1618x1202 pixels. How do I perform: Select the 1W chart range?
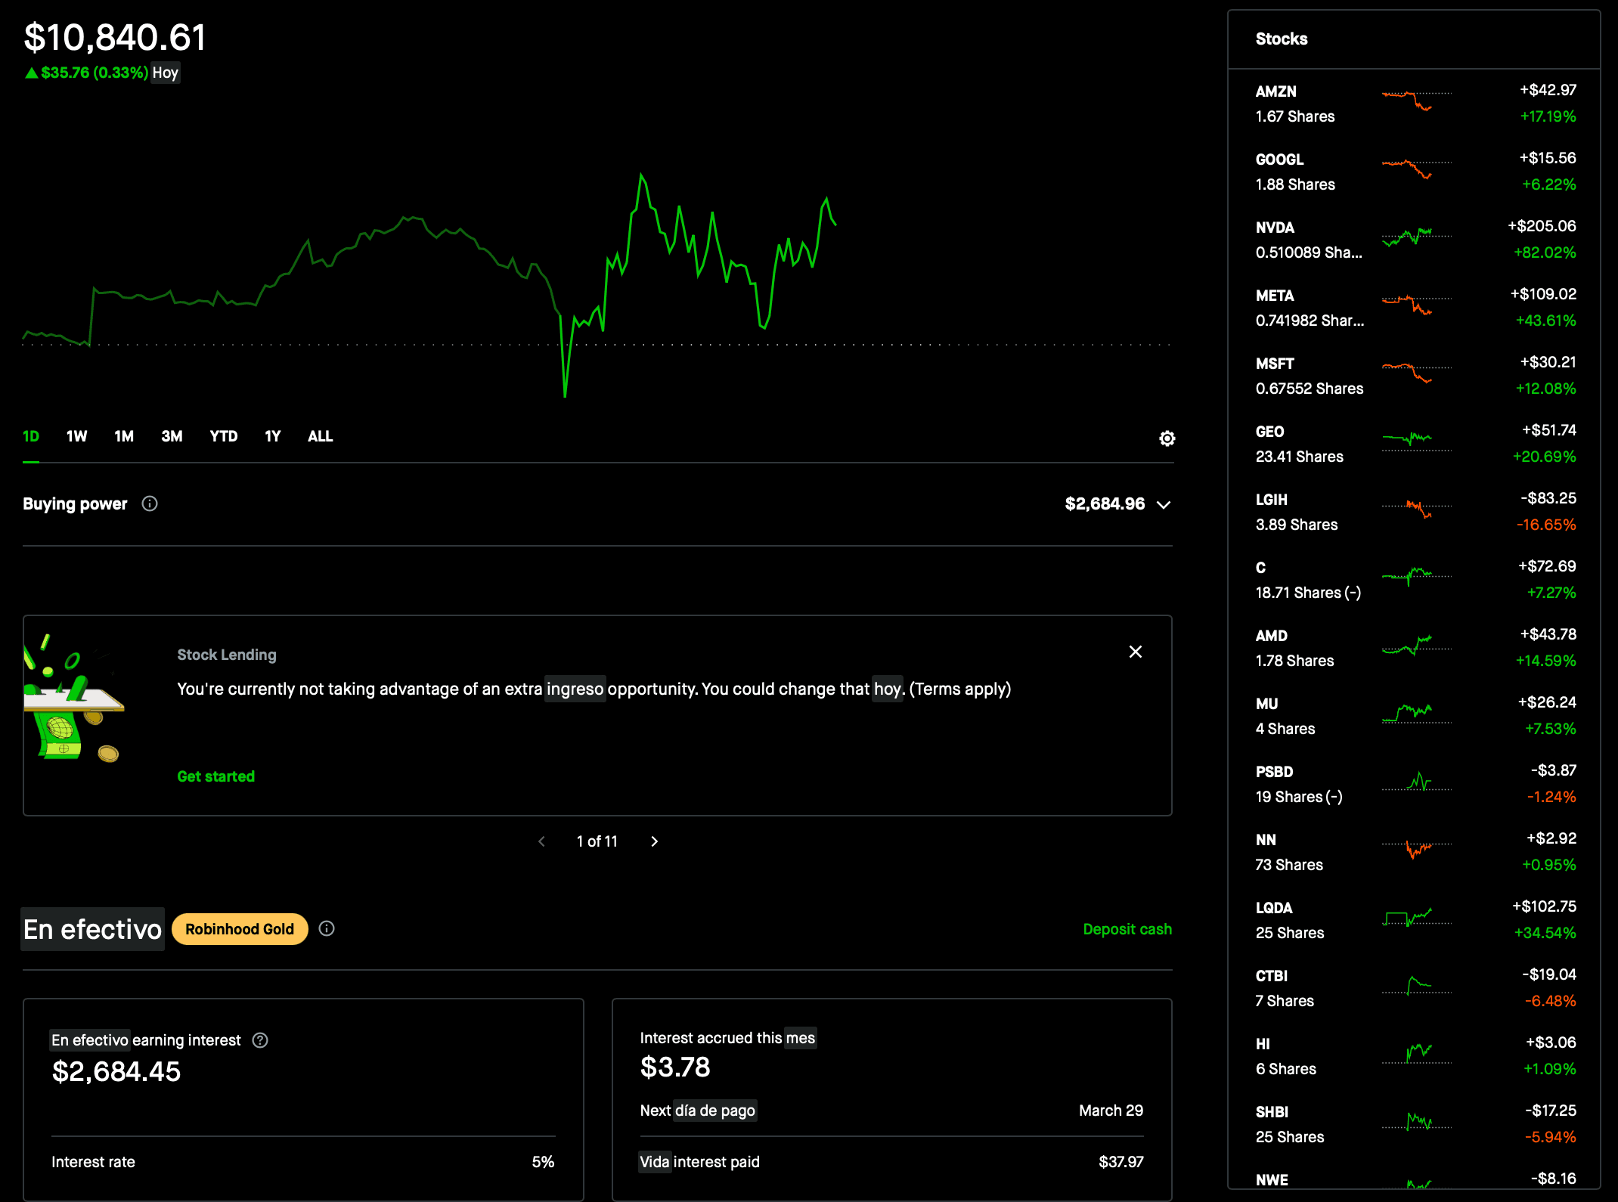pyautogui.click(x=76, y=436)
